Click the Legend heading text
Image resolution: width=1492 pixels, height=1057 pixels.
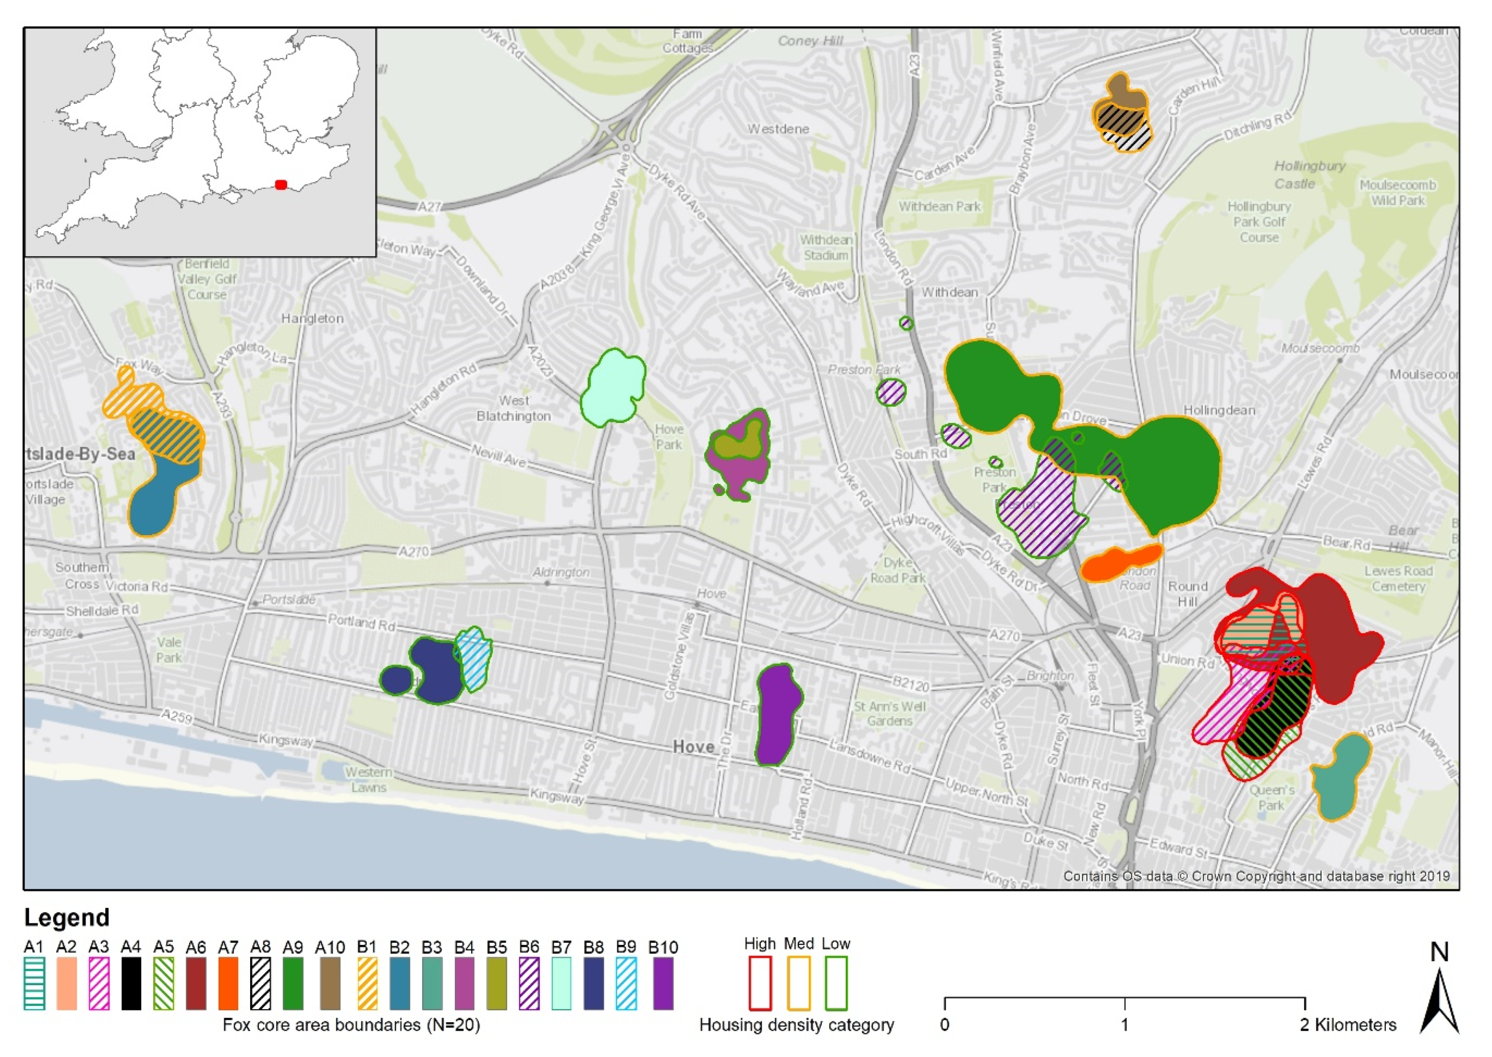pos(66,917)
